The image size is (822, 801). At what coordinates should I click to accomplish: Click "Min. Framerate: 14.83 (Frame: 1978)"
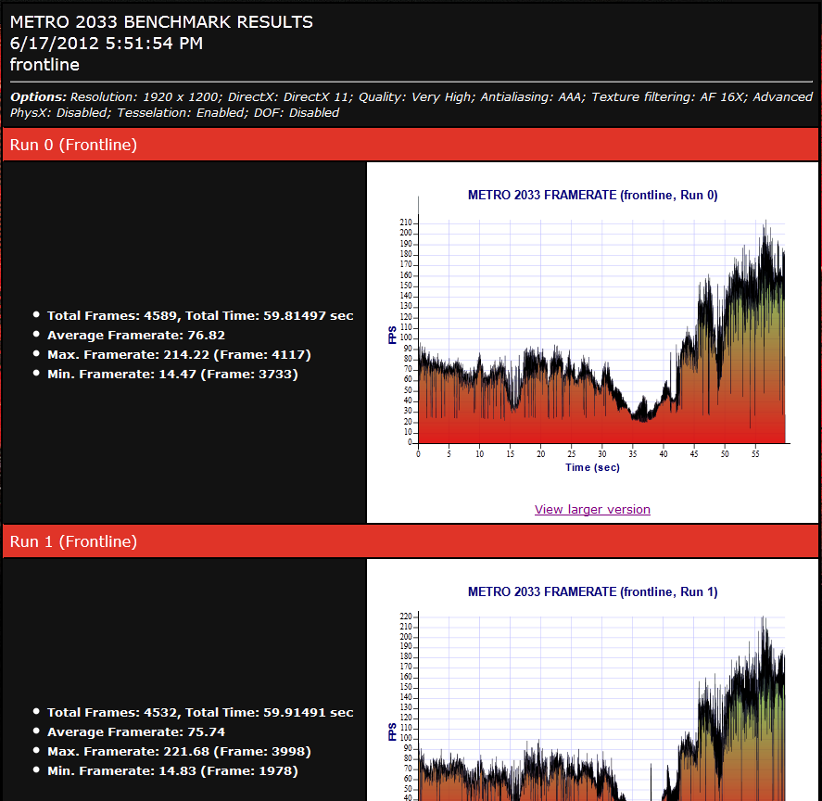tap(172, 770)
